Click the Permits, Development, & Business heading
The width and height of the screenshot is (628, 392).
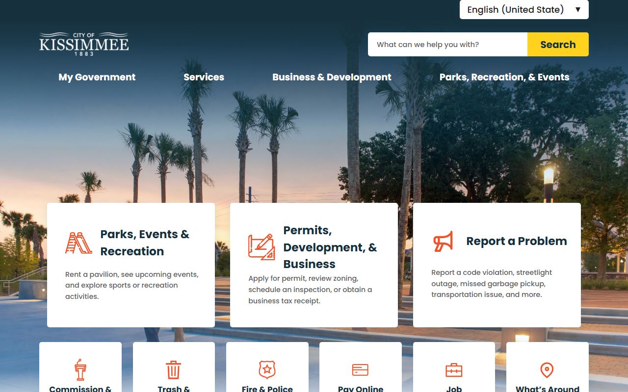[330, 247]
